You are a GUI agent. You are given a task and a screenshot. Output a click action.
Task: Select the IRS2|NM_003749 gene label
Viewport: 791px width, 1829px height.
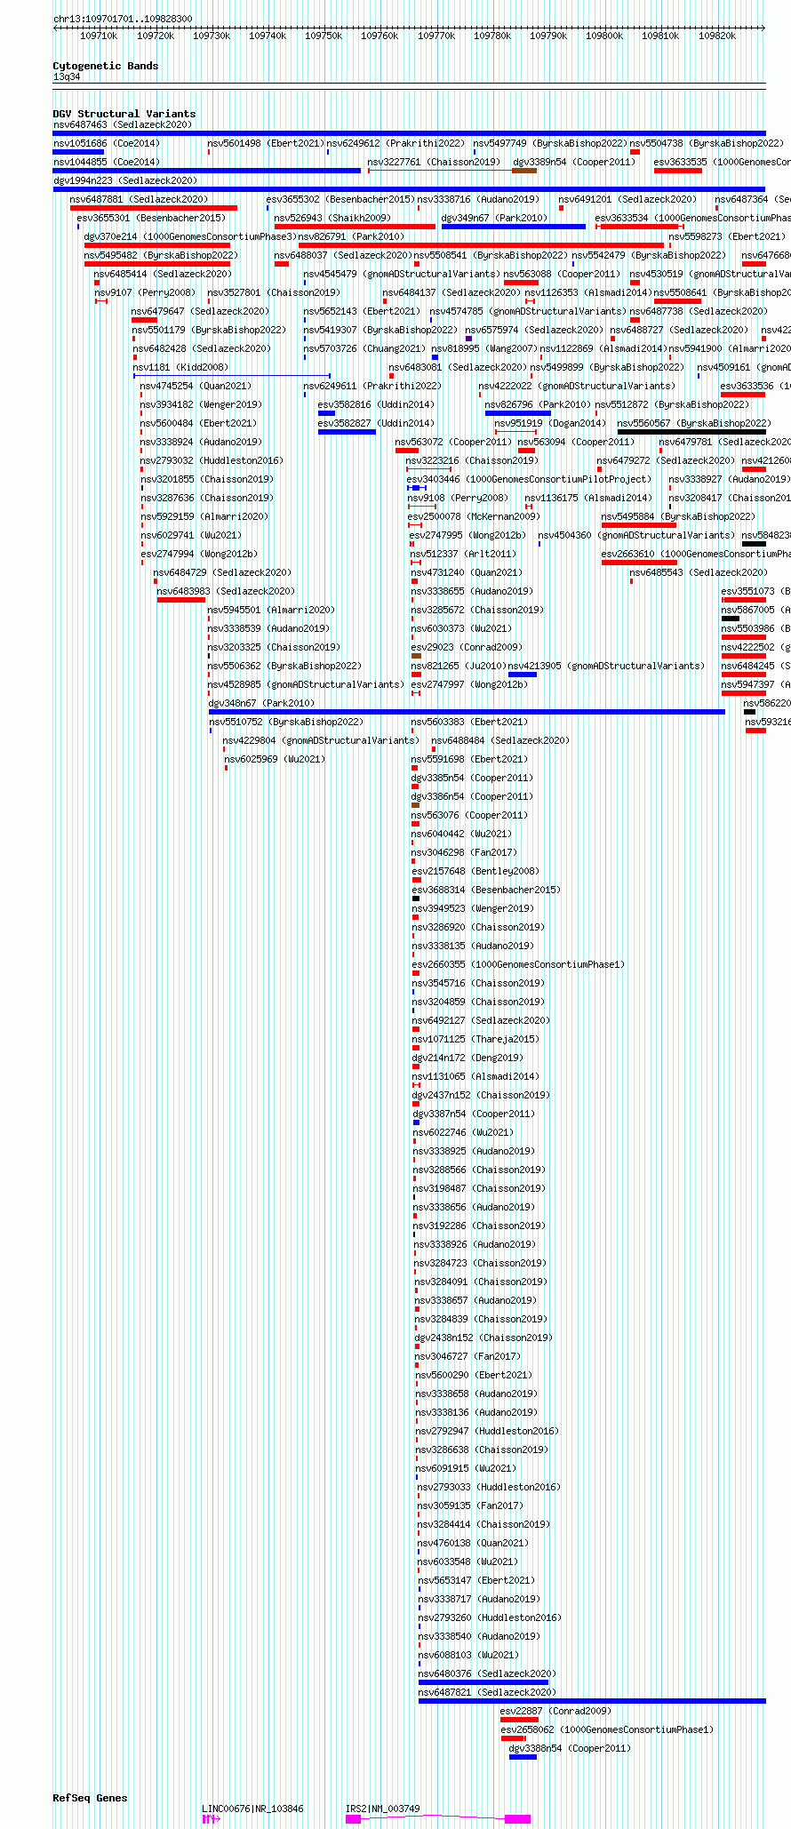coord(382,1809)
